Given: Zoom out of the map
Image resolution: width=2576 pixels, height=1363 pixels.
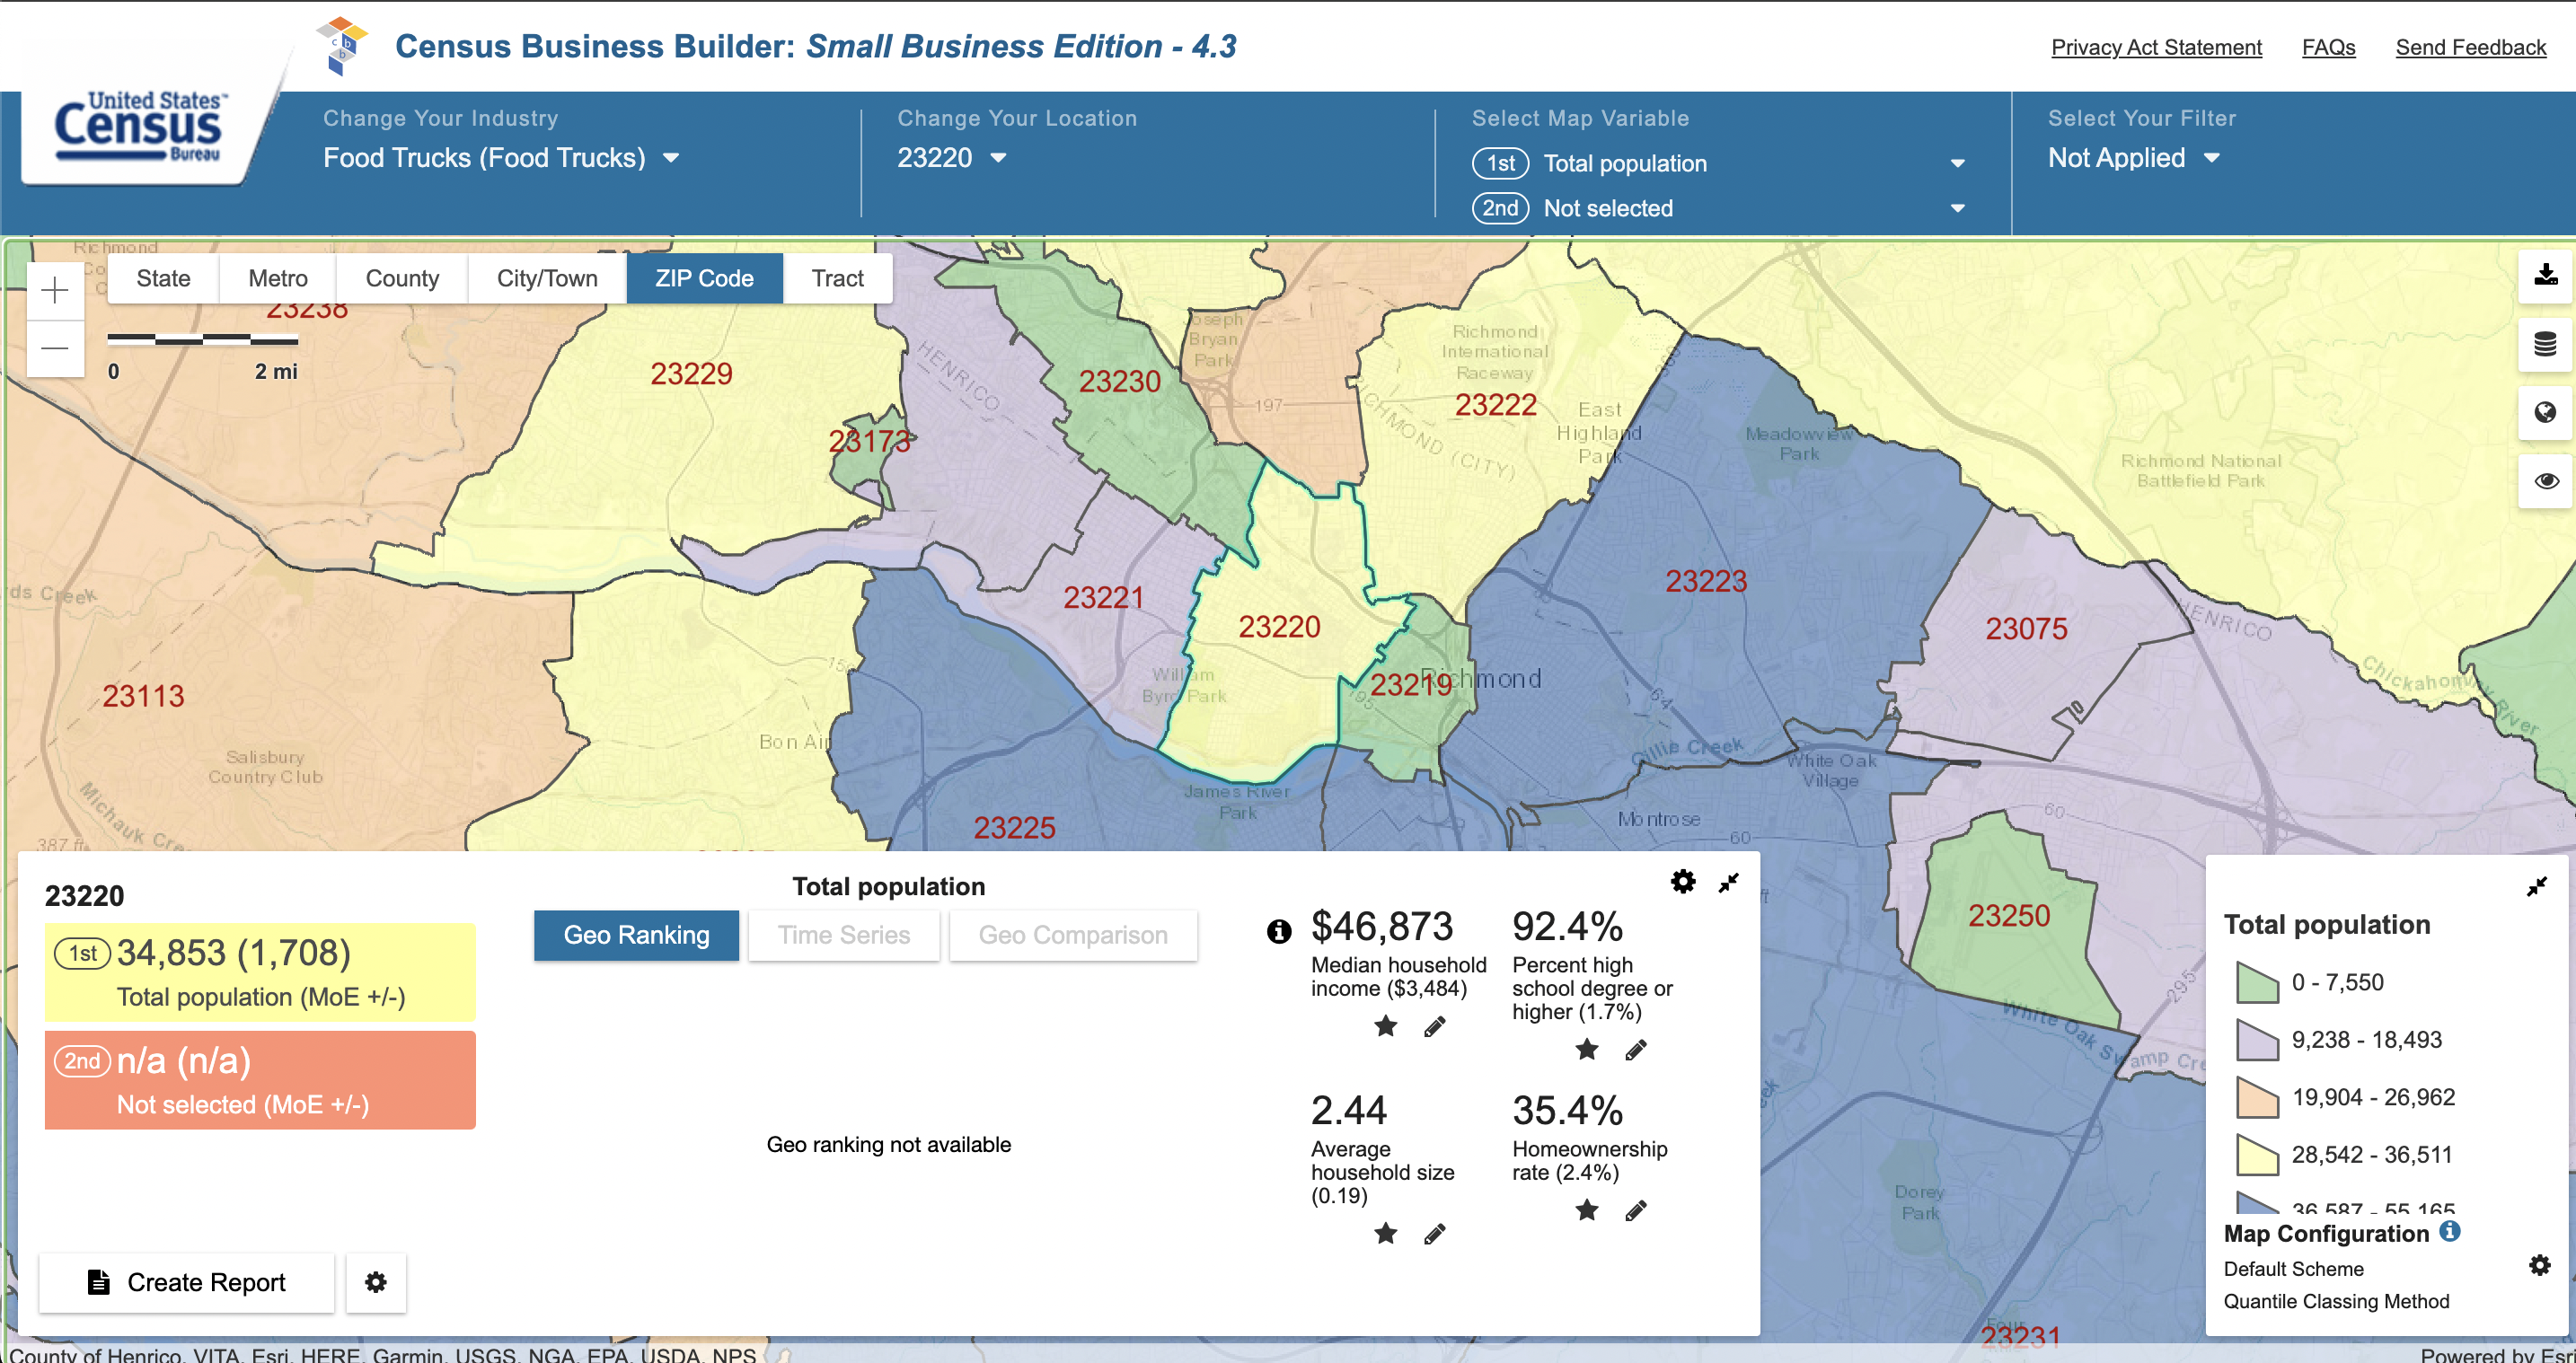Looking at the screenshot, I should tap(55, 348).
